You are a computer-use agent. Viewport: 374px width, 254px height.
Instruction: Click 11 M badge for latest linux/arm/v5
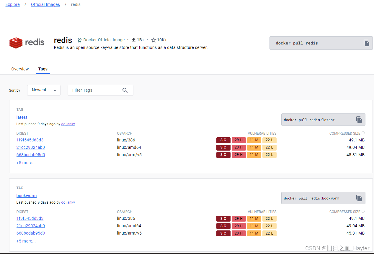[254, 155]
